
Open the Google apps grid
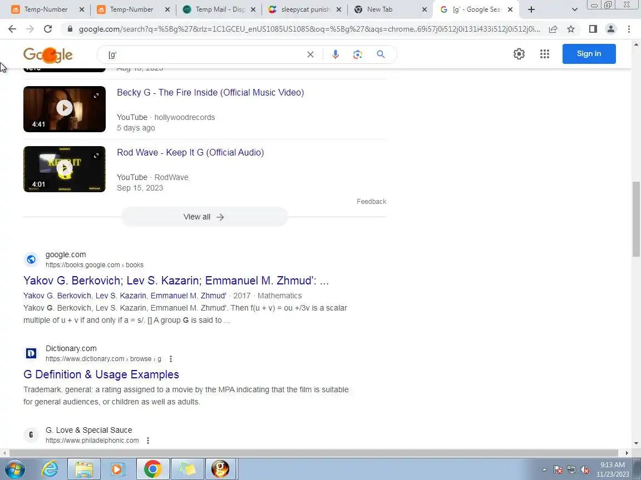coord(545,54)
